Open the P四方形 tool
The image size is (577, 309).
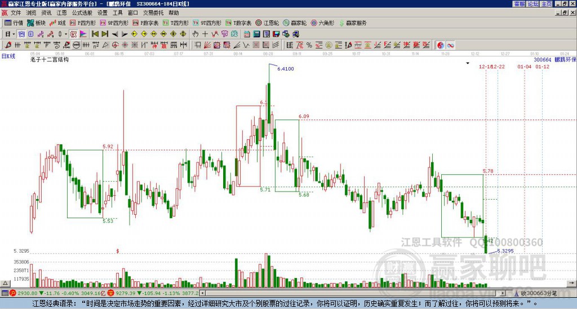click(83, 23)
